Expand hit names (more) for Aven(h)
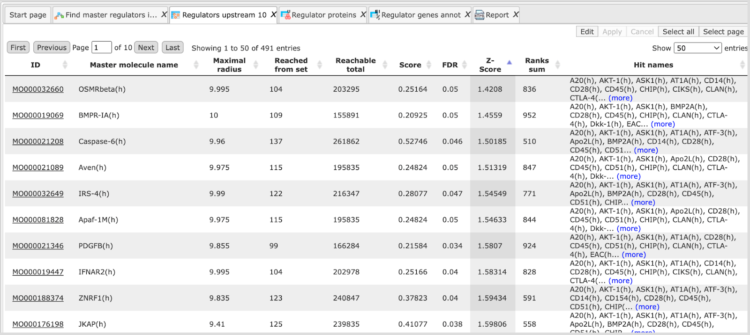 (x=629, y=176)
